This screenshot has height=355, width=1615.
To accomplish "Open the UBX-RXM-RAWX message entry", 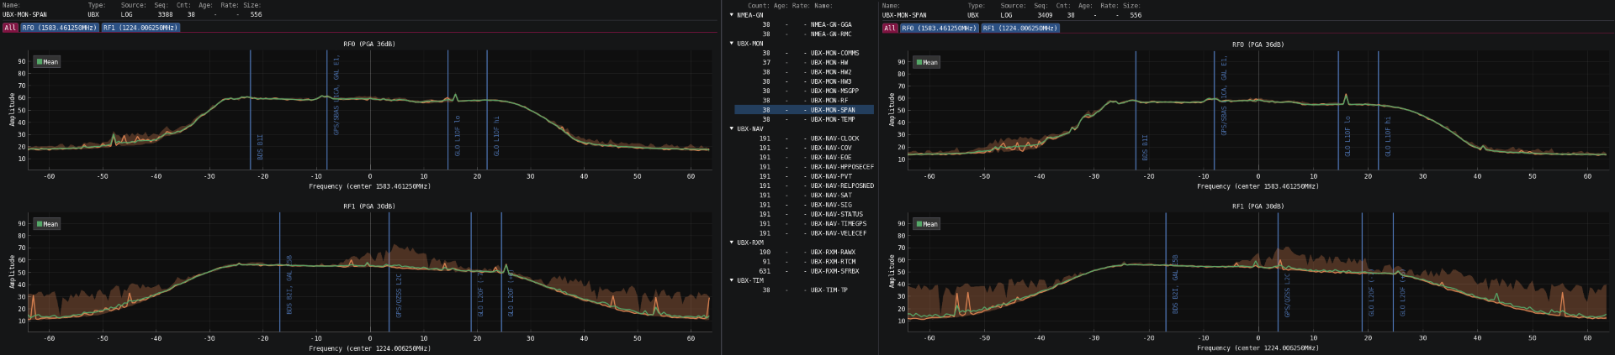I will 833,252.
